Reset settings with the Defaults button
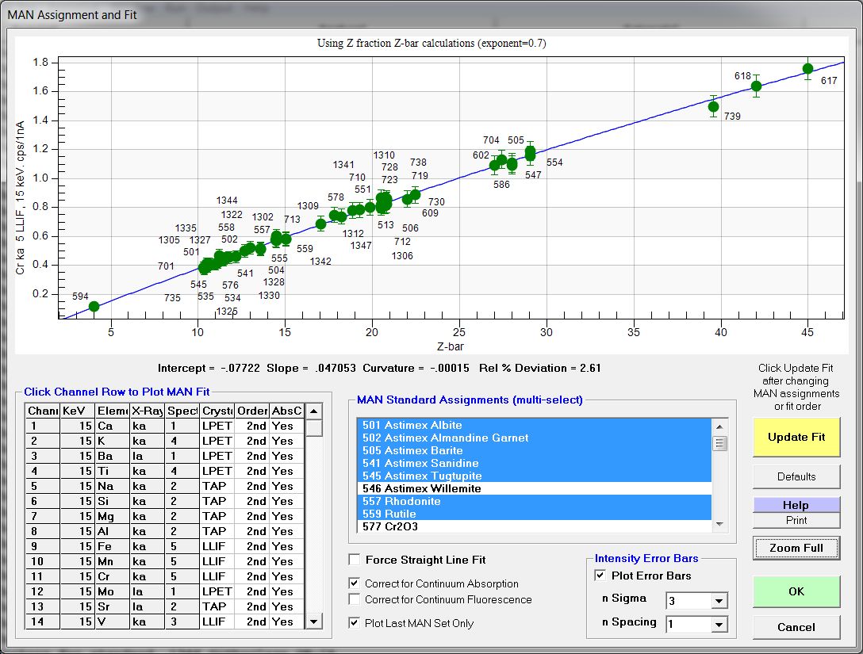The width and height of the screenshot is (863, 654). tap(796, 476)
